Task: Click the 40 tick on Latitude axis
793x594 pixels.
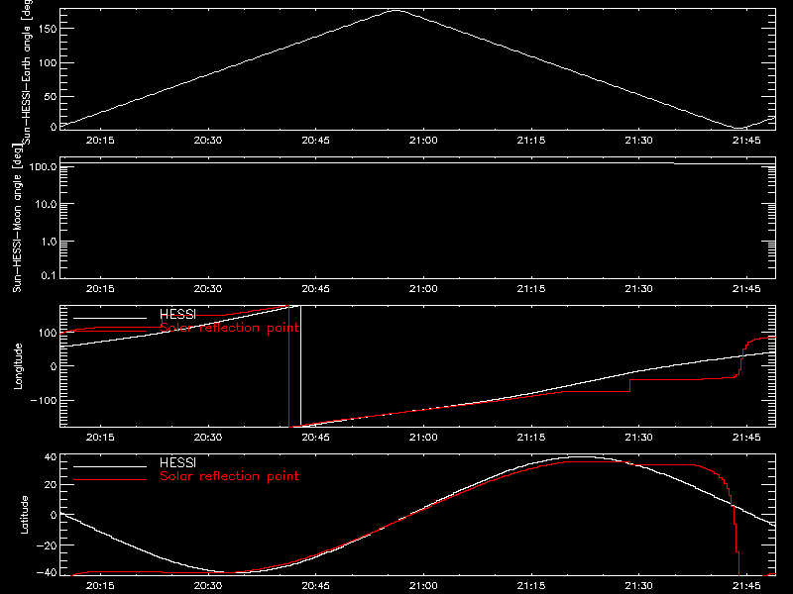Action: pyautogui.click(x=51, y=457)
